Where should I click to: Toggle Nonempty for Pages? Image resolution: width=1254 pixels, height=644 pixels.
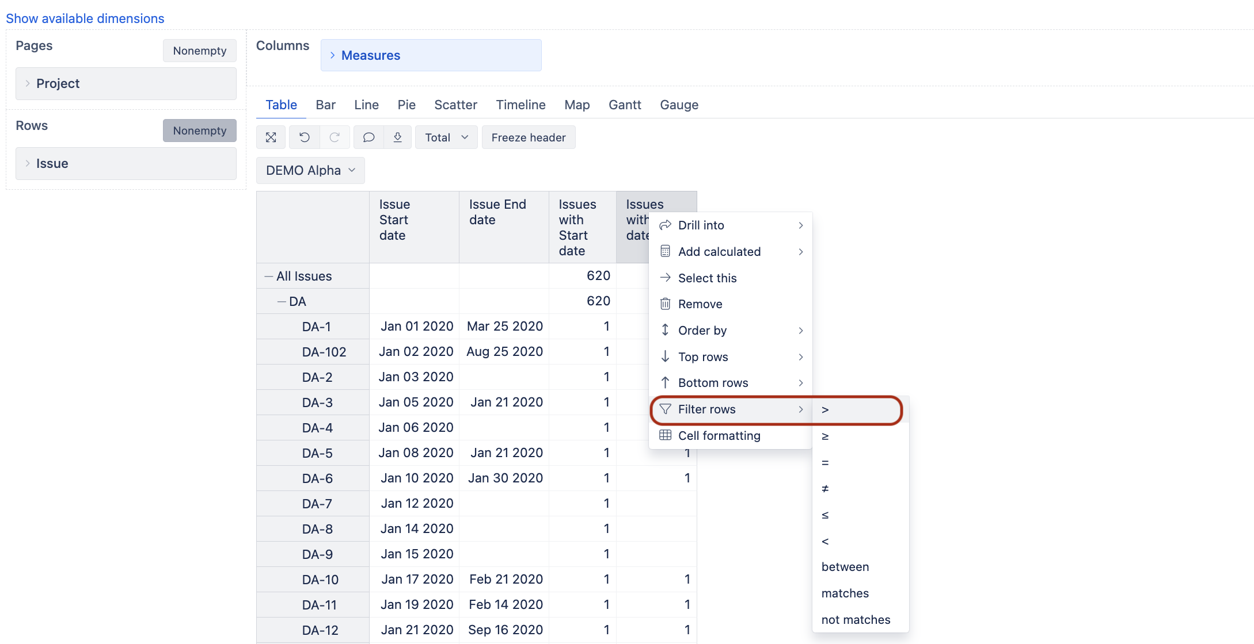click(x=199, y=51)
